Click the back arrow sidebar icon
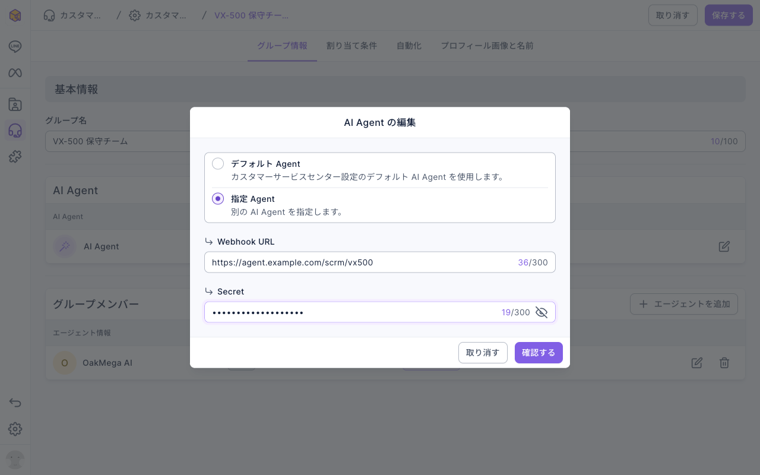 15,403
